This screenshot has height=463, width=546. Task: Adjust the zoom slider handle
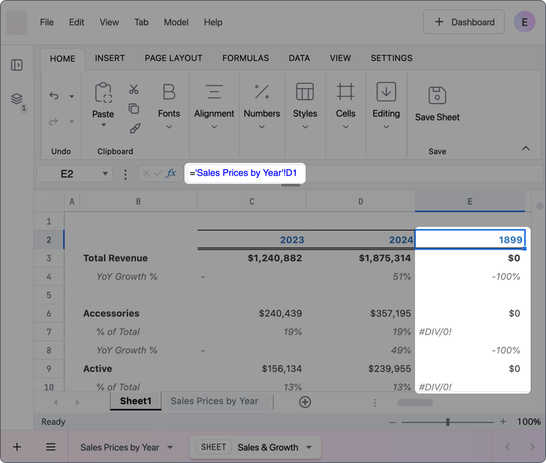tap(448, 422)
